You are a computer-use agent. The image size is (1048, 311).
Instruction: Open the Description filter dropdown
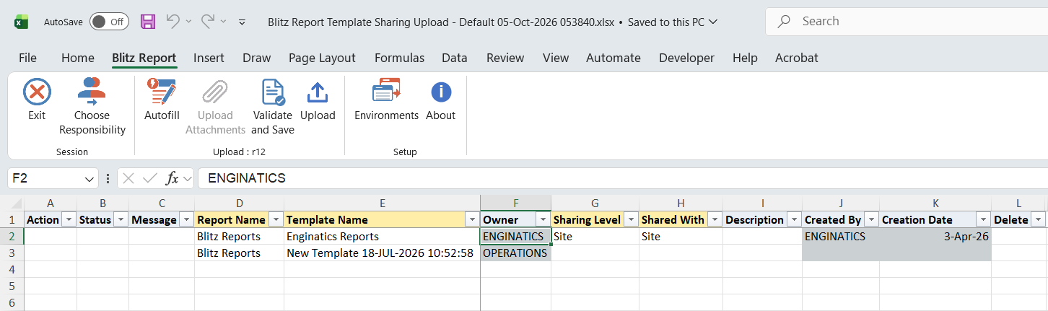click(793, 219)
